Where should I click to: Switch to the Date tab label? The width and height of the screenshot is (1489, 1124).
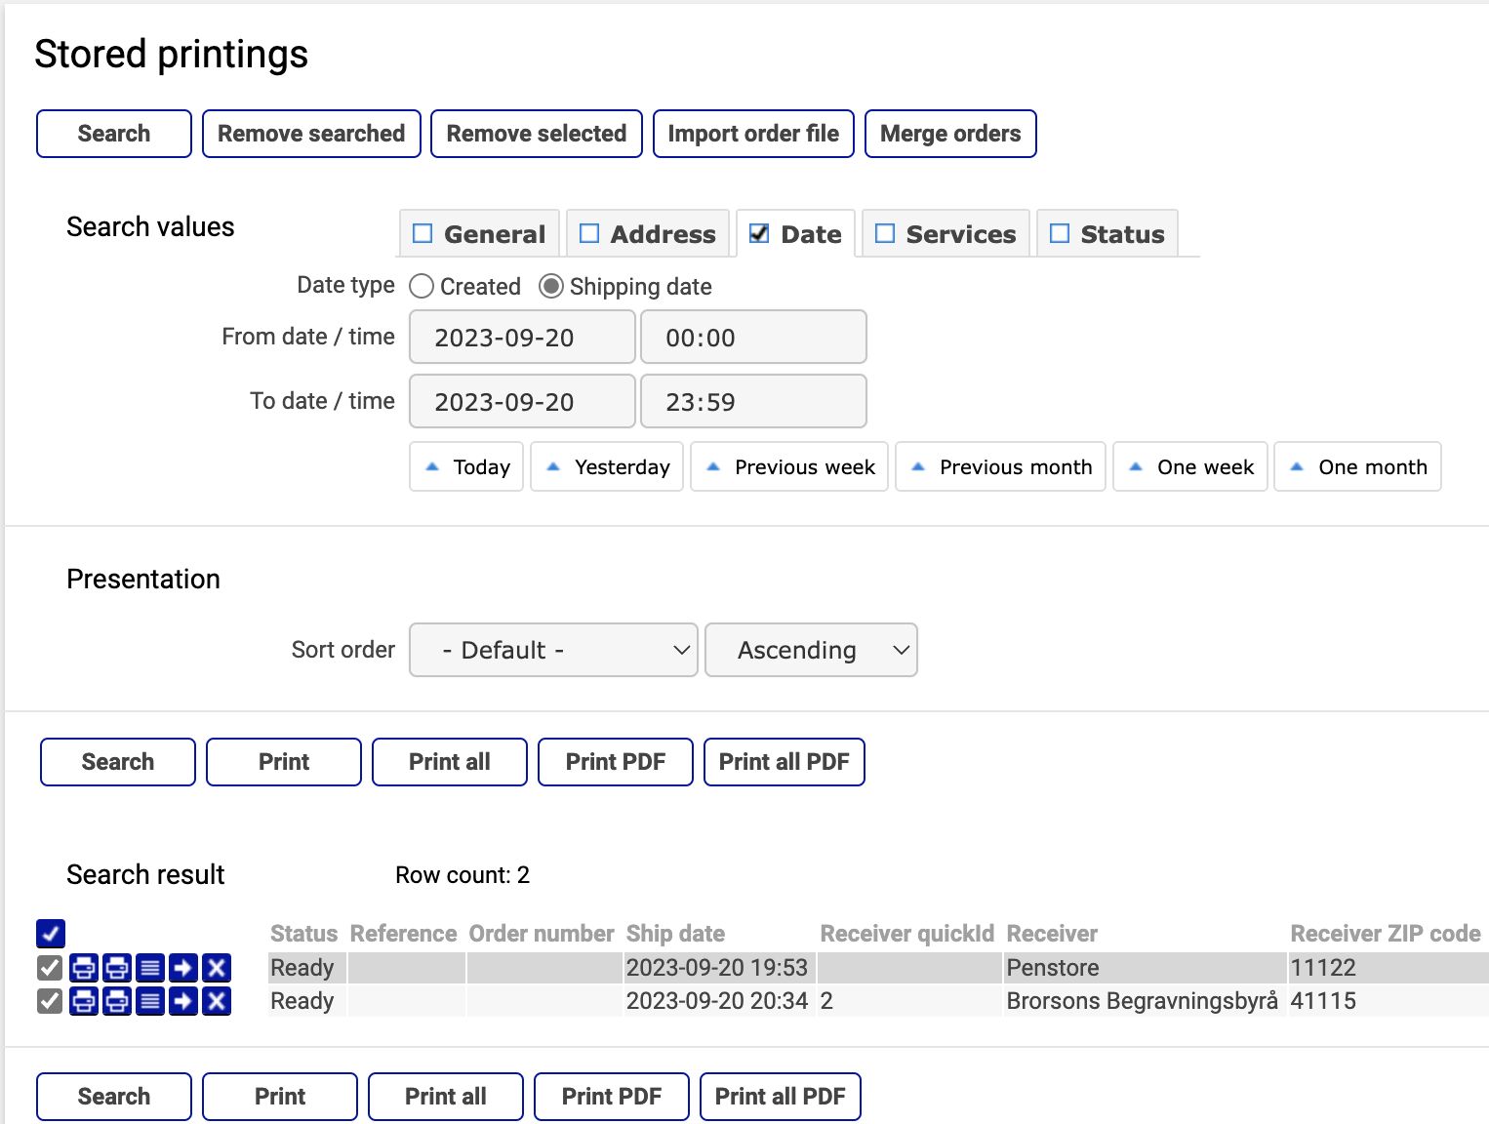click(811, 234)
